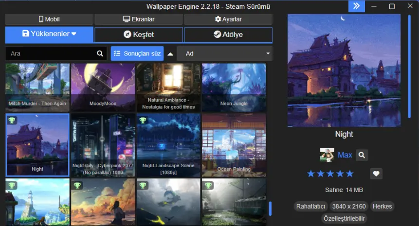This screenshot has height=226, width=419.
Task: Click the trophy badge on Night-Landscape Scene
Action: coord(143,120)
